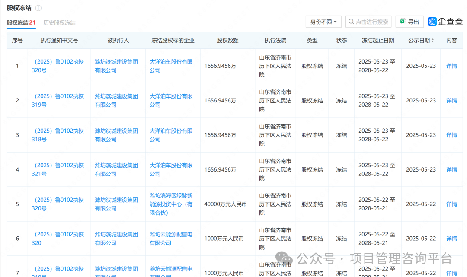
Task: Switch to the 历史股权冻结 tab
Action: point(59,22)
